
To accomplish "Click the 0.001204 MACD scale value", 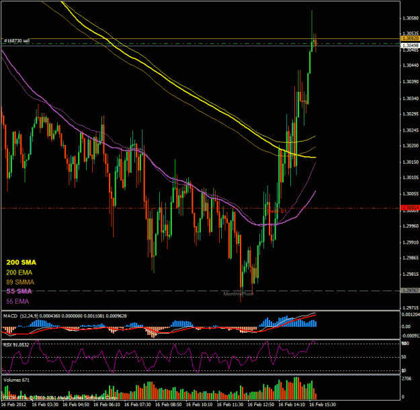I will click(x=411, y=315).
